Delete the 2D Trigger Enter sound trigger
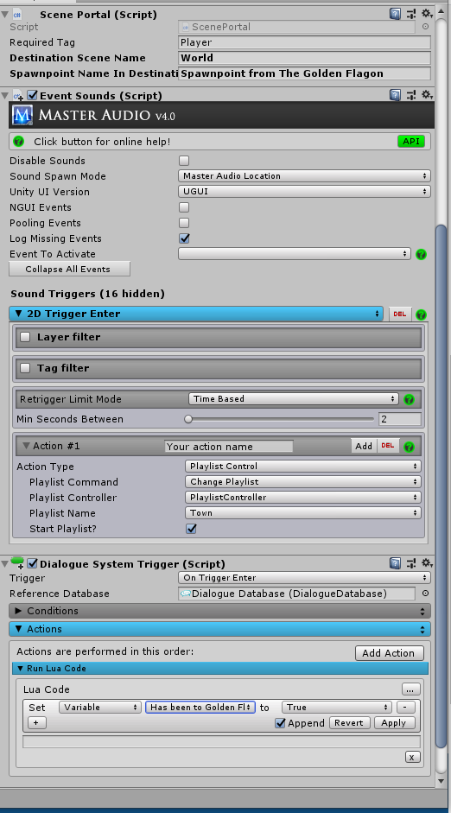The height and width of the screenshot is (813, 451). (x=399, y=314)
